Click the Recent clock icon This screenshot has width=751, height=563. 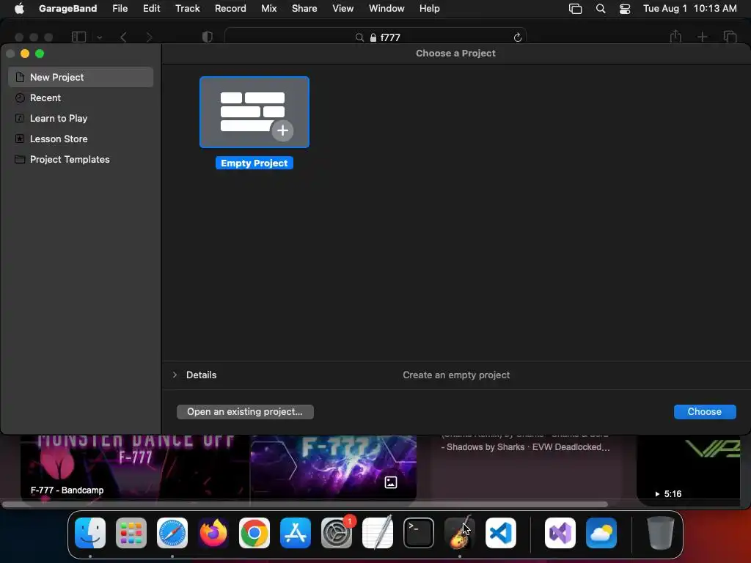click(20, 97)
